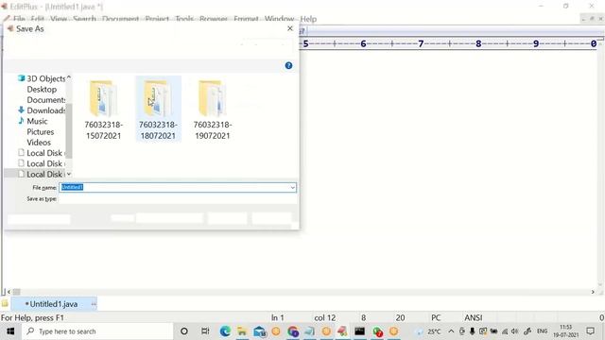Click the folder icon left of Untitled1.java tab

(x=5, y=304)
